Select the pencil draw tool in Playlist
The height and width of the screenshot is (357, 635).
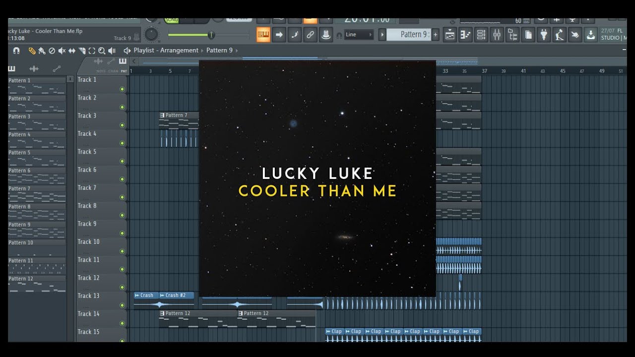click(x=32, y=51)
